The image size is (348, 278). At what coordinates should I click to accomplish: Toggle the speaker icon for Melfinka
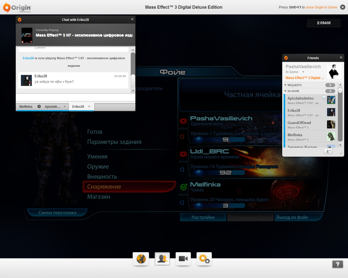coord(182,202)
